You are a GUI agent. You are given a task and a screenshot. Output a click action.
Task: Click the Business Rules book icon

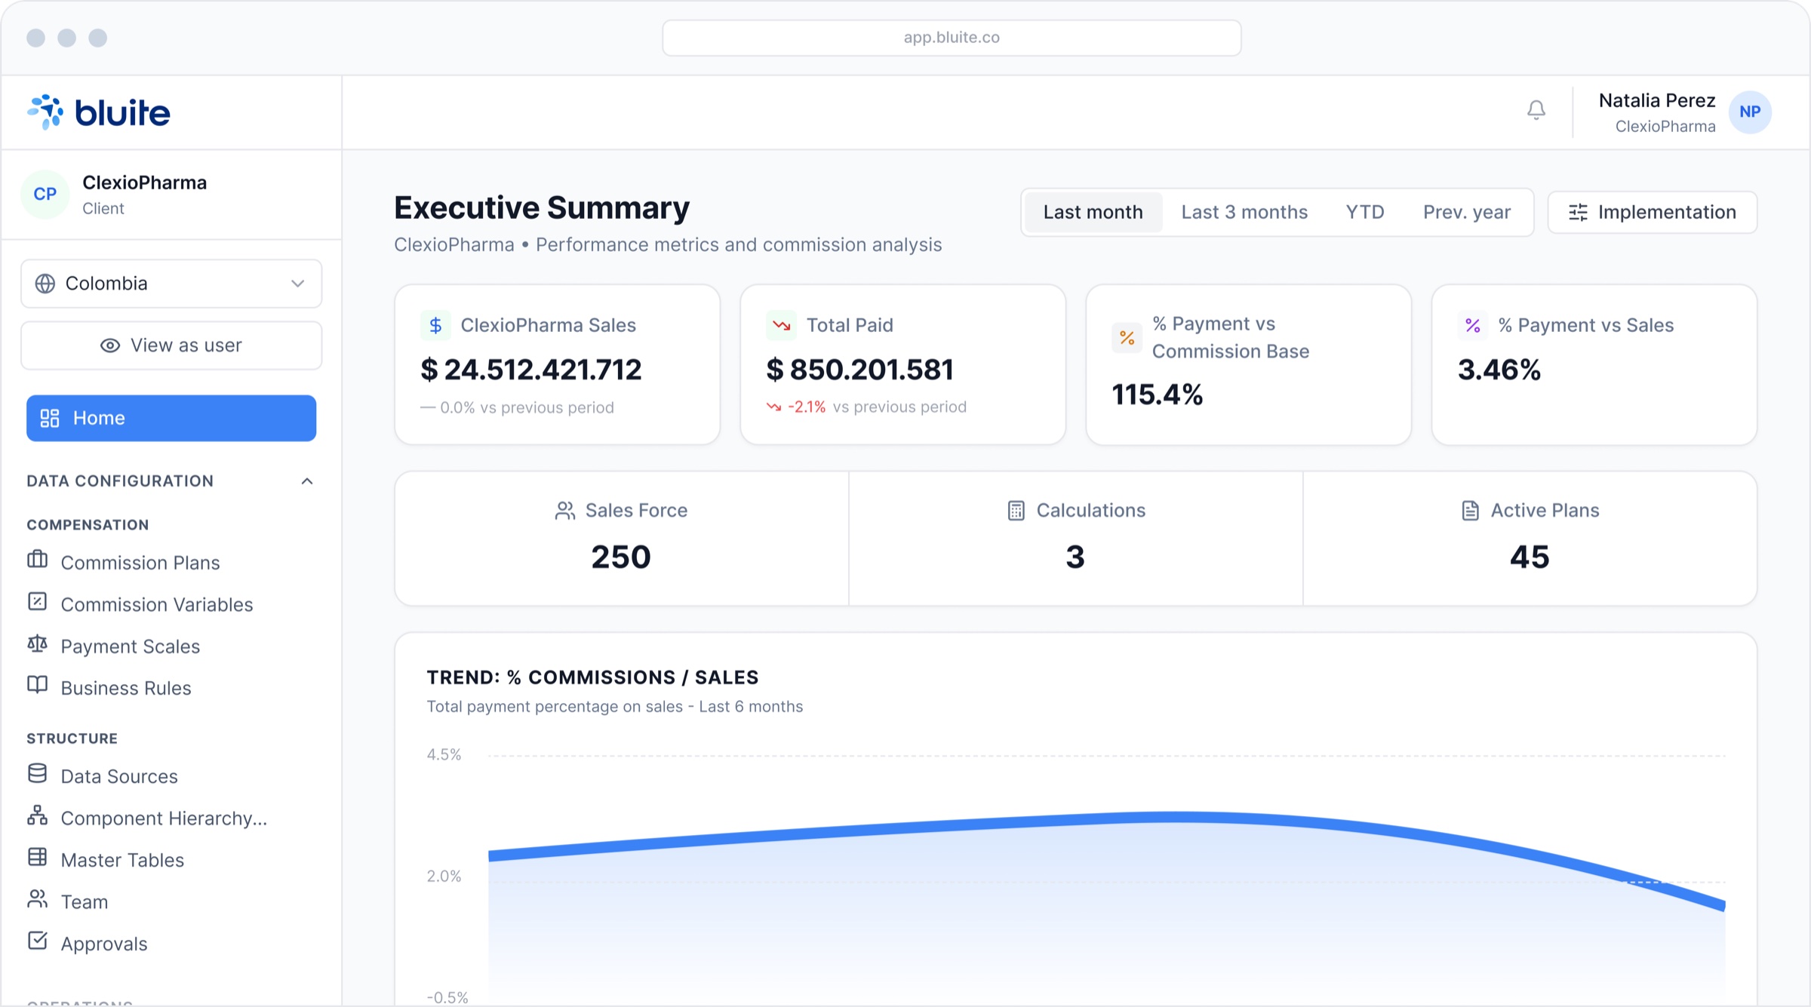click(x=37, y=685)
